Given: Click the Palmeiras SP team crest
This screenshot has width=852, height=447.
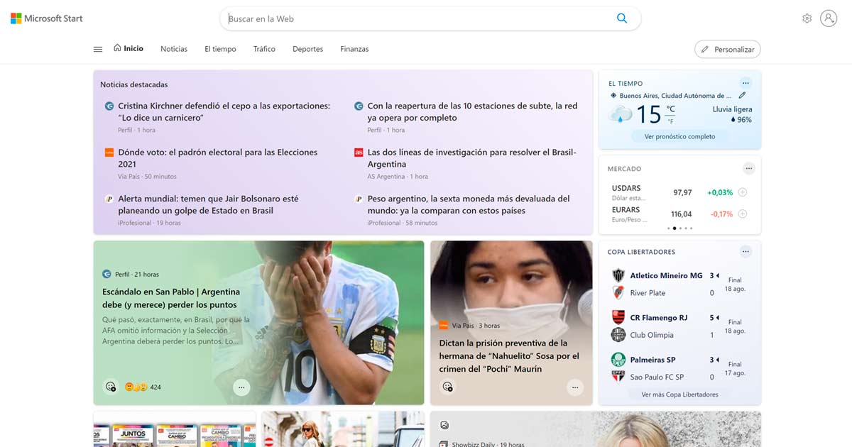Looking at the screenshot, I should tap(618, 359).
